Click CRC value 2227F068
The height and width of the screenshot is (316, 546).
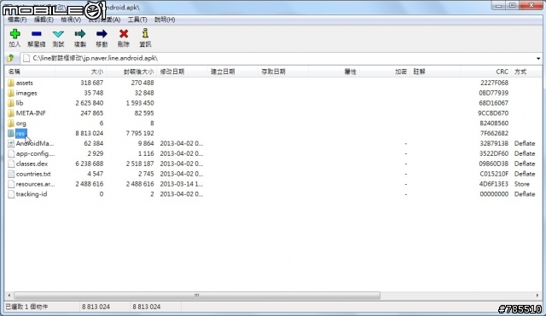[495, 83]
